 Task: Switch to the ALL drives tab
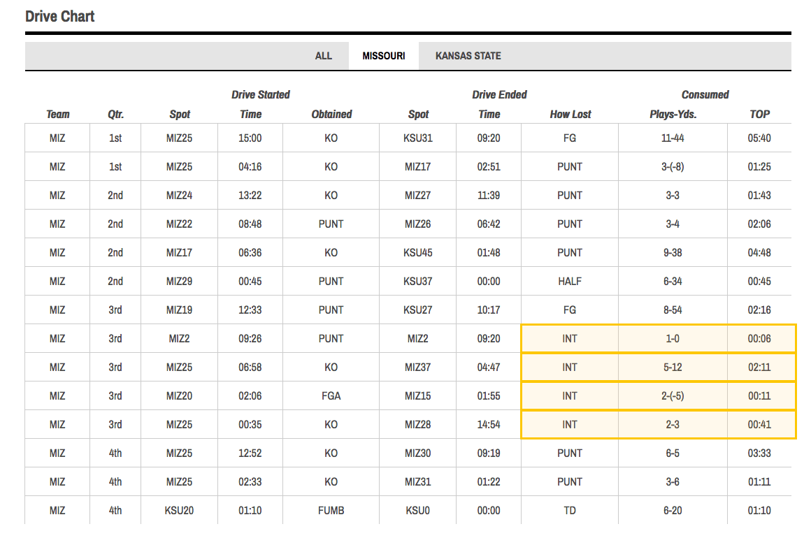click(x=323, y=56)
